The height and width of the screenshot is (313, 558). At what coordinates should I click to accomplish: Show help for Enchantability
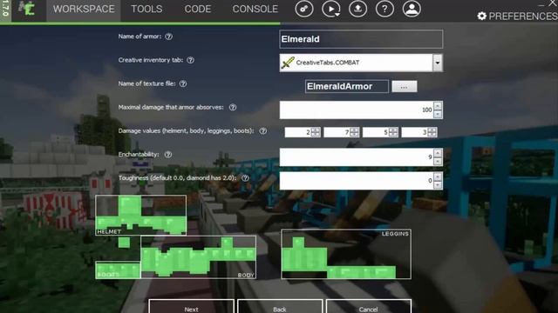168,155
